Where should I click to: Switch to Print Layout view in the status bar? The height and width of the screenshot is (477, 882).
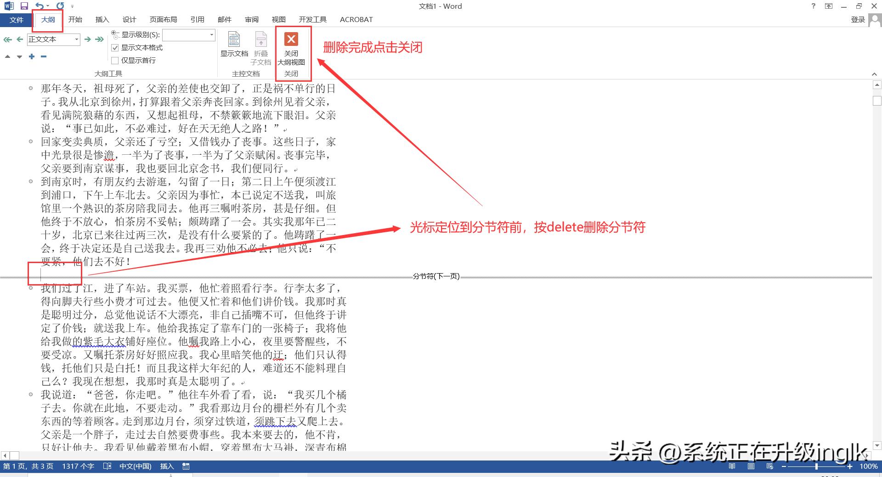pos(751,466)
